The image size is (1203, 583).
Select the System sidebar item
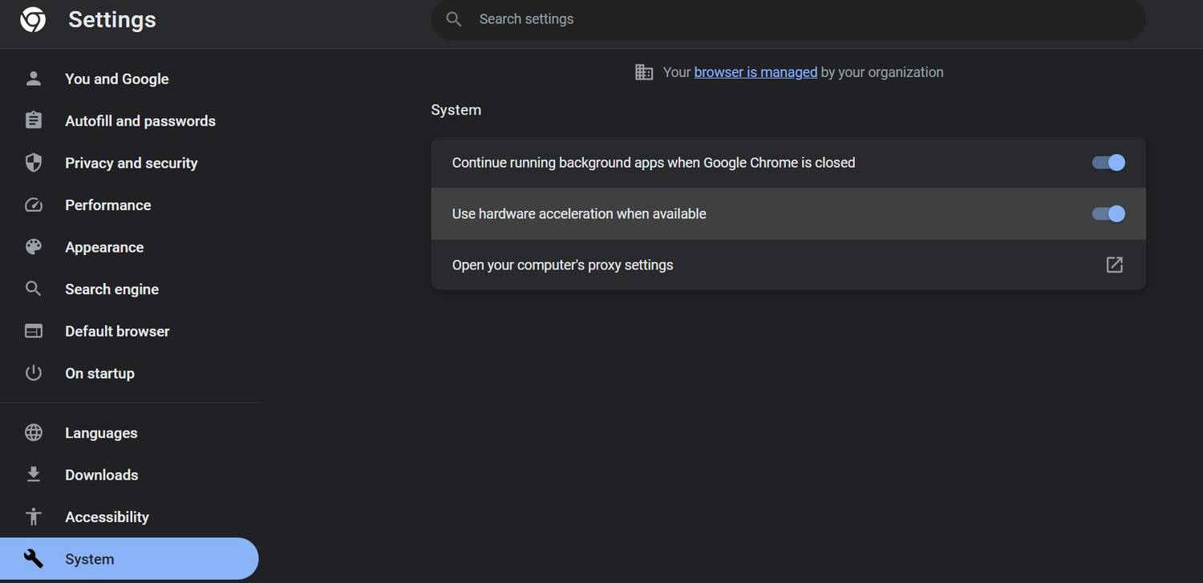tap(89, 559)
